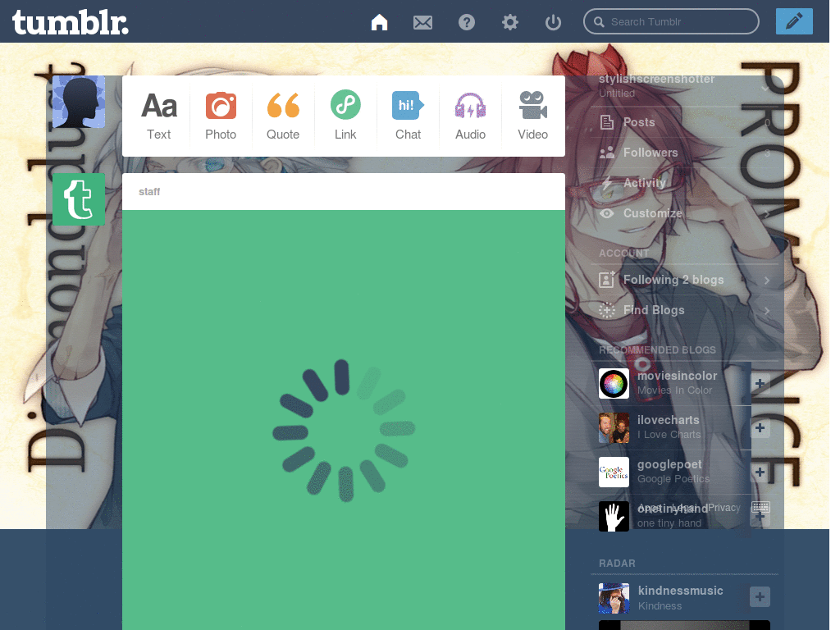The width and height of the screenshot is (840, 630).
Task: Expand the Find Blogs chevron
Action: (767, 311)
